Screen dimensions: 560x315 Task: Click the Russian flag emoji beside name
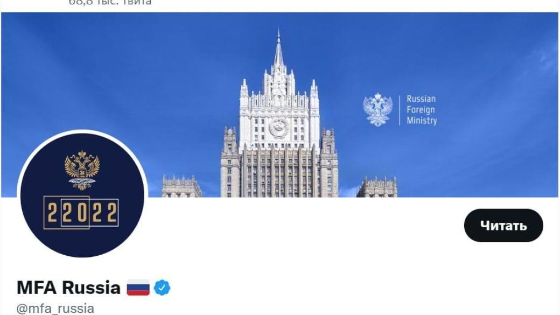pos(138,288)
